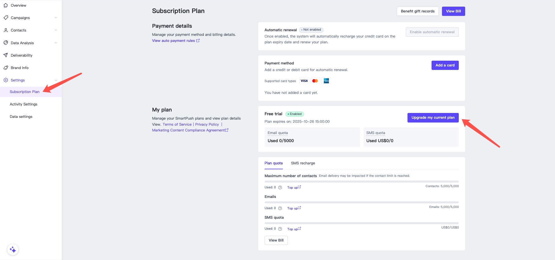Expand the Campaigns menu chevron
Image resolution: width=555 pixels, height=260 pixels.
(56, 18)
